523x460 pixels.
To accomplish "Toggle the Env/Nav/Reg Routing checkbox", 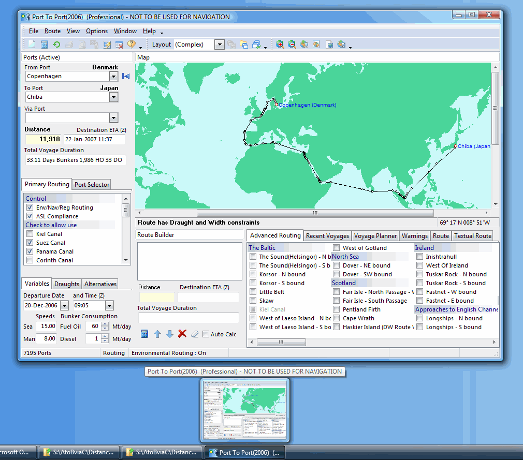I will (30, 207).
